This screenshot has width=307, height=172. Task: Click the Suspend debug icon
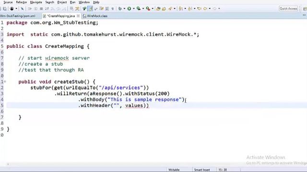[x=35, y=9]
